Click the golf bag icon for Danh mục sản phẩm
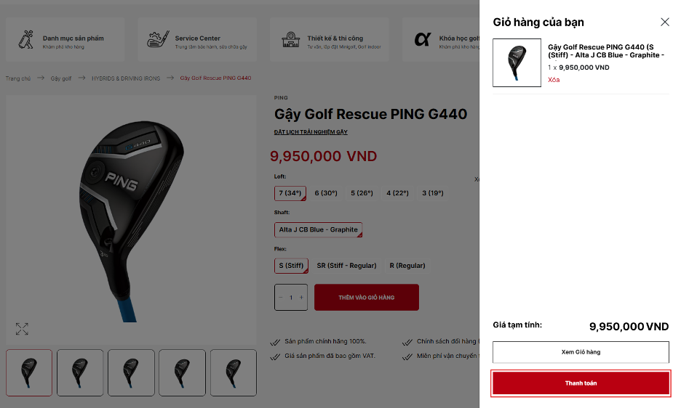Viewport: 681px width, 408px height. click(26, 39)
